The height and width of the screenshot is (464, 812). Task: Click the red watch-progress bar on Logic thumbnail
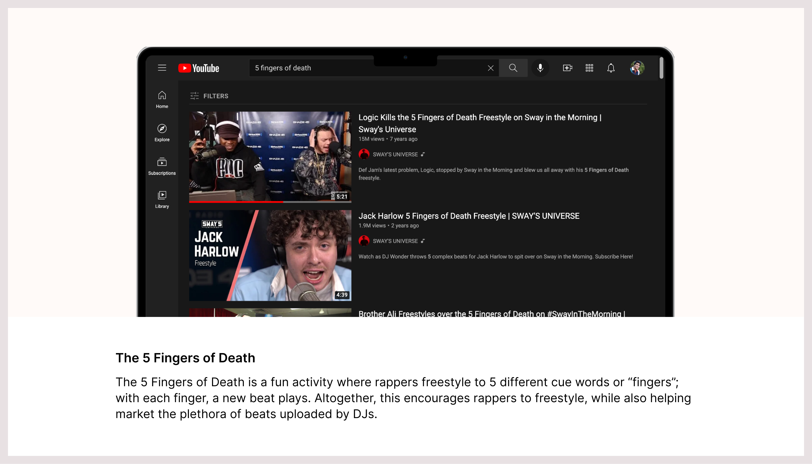tap(236, 202)
